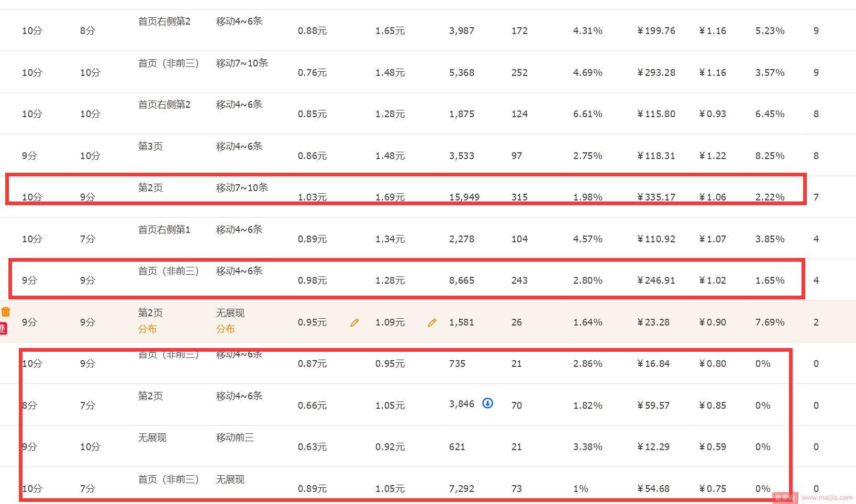Click impressions value 621
The image size is (856, 504).
[x=457, y=446]
